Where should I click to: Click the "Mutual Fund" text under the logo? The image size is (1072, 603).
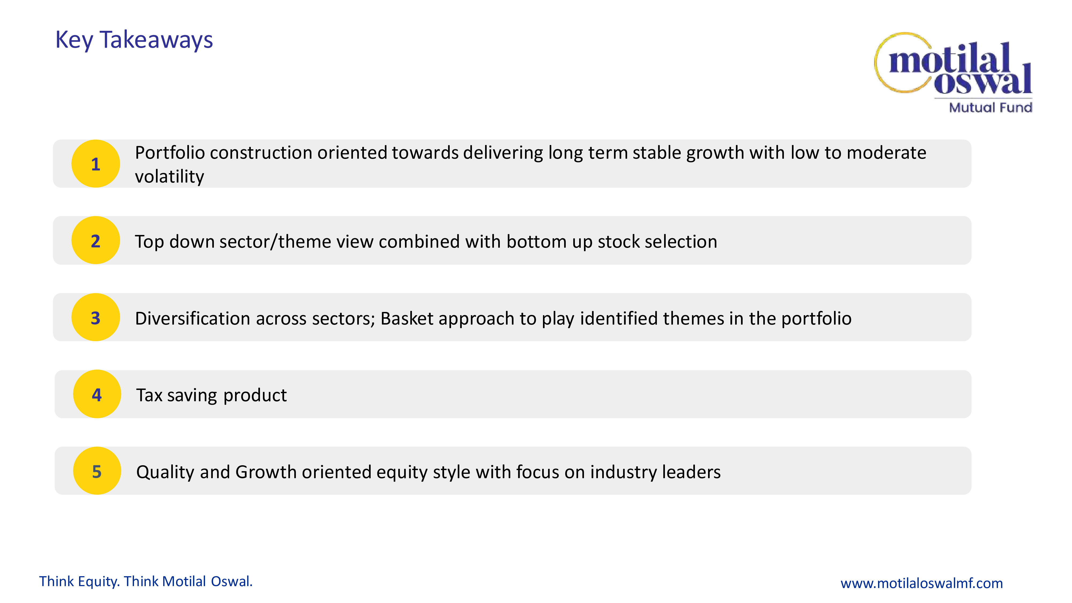(991, 107)
